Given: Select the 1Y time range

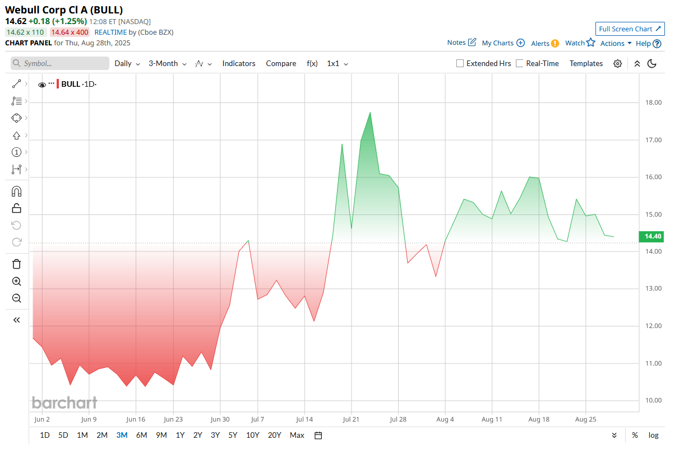Looking at the screenshot, I should coord(181,436).
